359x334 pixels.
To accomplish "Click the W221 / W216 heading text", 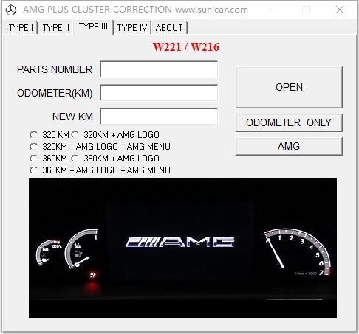I will [x=186, y=46].
